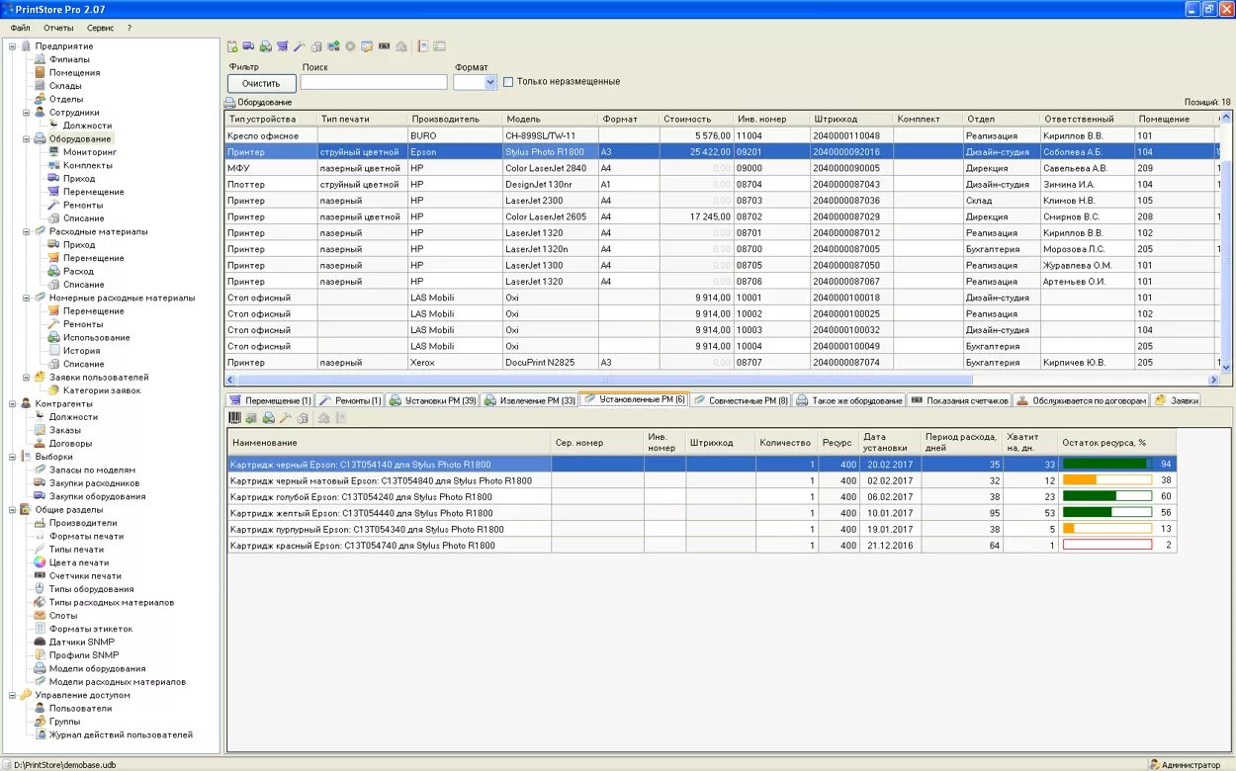Select the Картридж красный Epson row
Screen dimensions: 1236x771
tap(701, 545)
